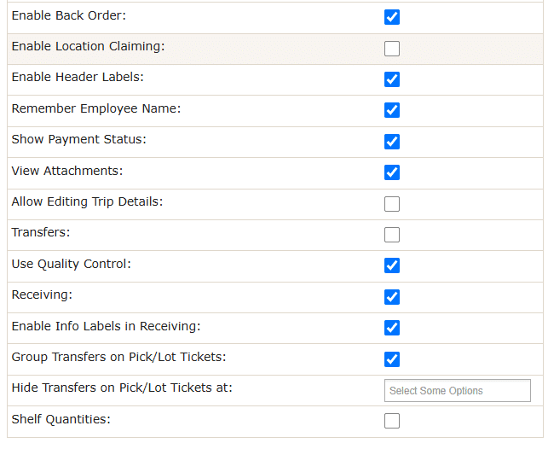
Task: Disable Show Payment Status checkbox
Action: tap(392, 142)
